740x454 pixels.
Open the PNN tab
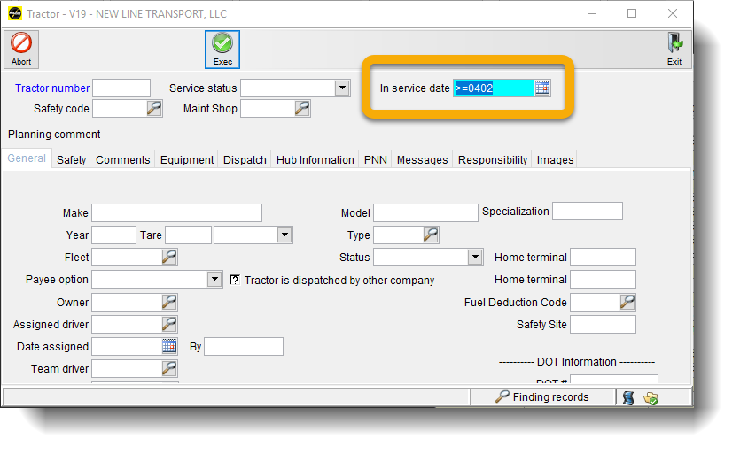point(375,160)
